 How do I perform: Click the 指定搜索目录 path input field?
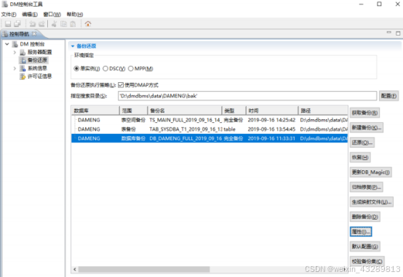(247, 96)
